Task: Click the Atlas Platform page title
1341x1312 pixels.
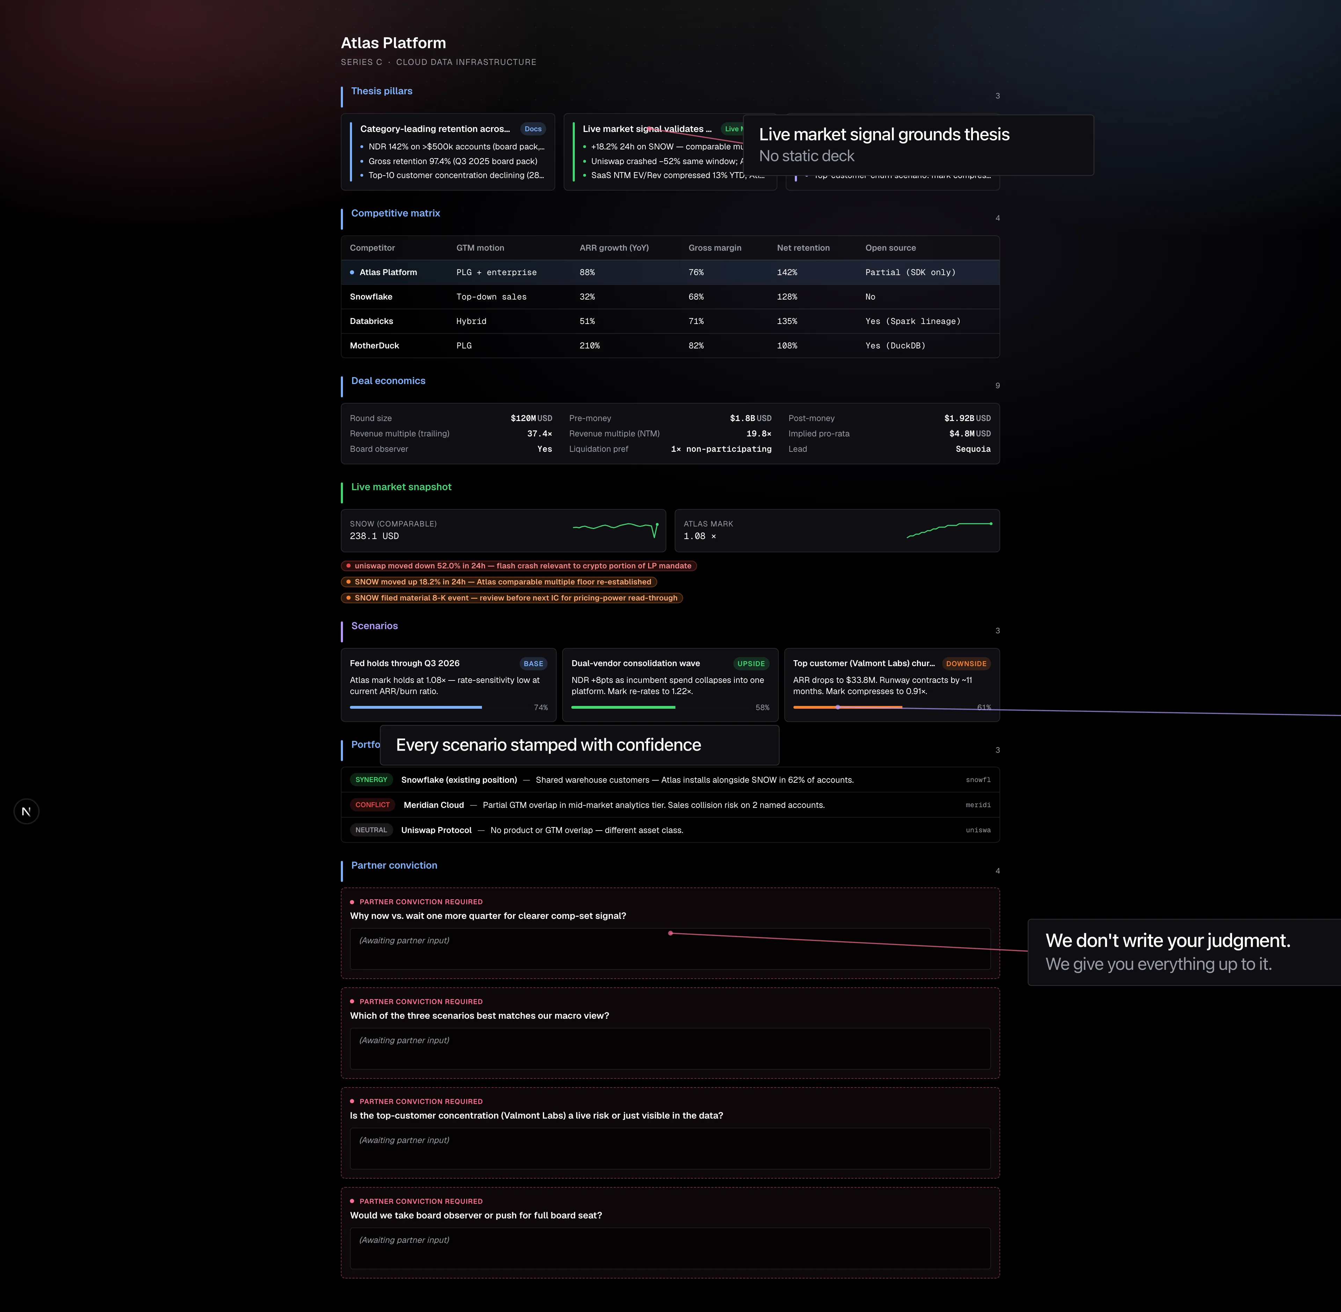Action: tap(394, 43)
